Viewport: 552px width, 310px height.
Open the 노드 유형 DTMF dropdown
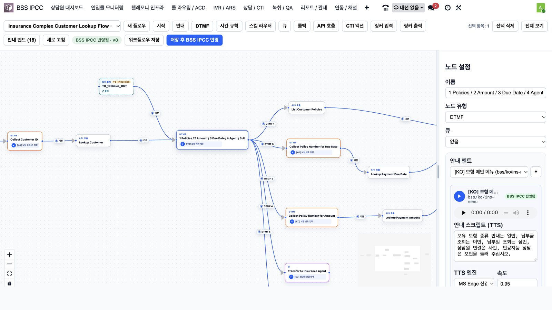tap(495, 117)
